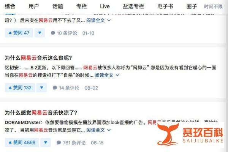Downvote the answer dated 08-02
The height and width of the screenshot is (152, 228).
[41, 88]
